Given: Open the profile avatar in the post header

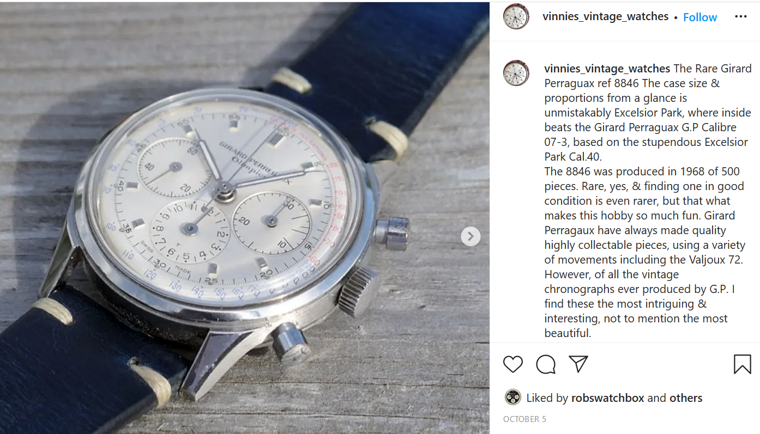Looking at the screenshot, I should pos(516,16).
